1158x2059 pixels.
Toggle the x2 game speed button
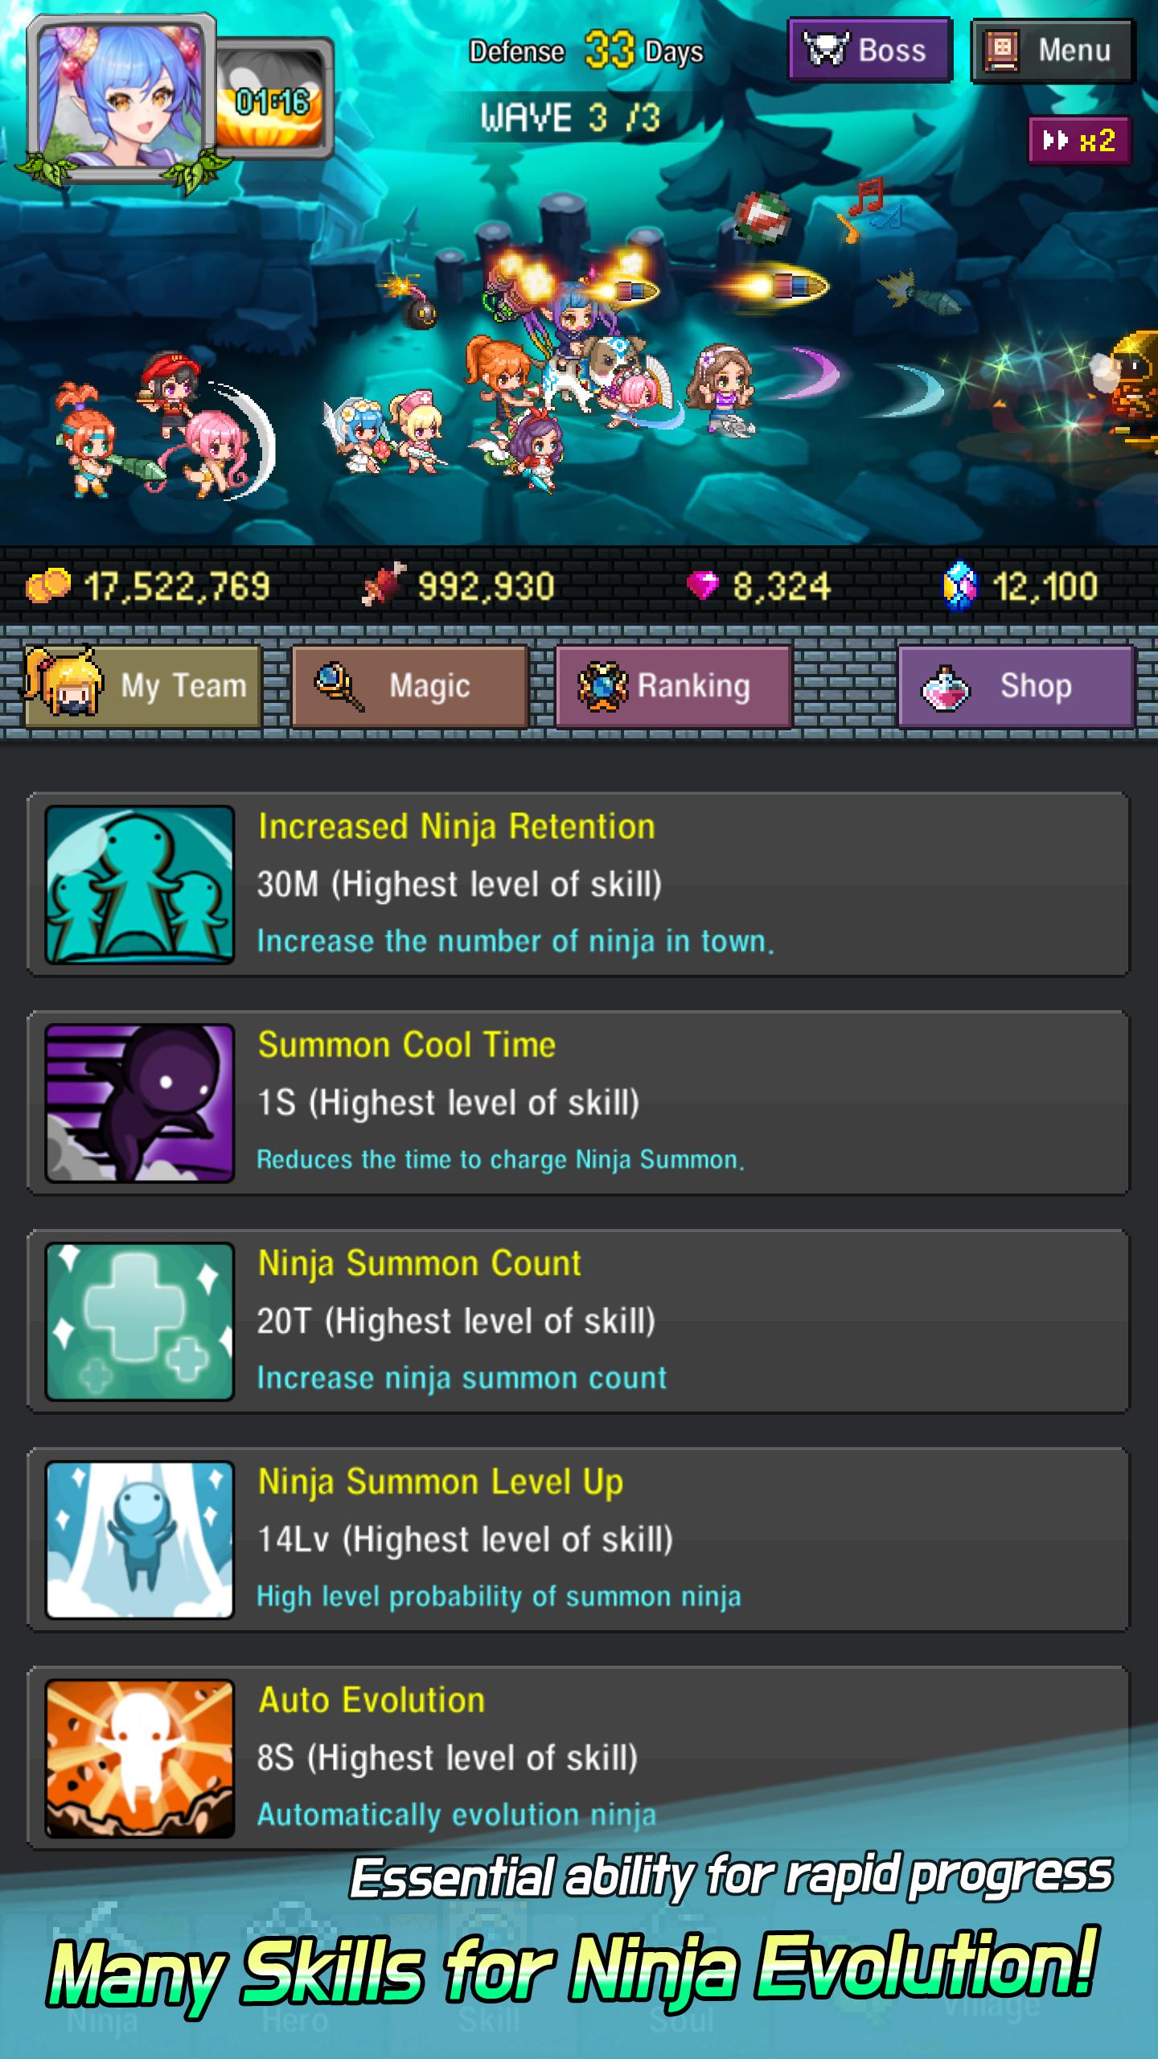point(1079,141)
